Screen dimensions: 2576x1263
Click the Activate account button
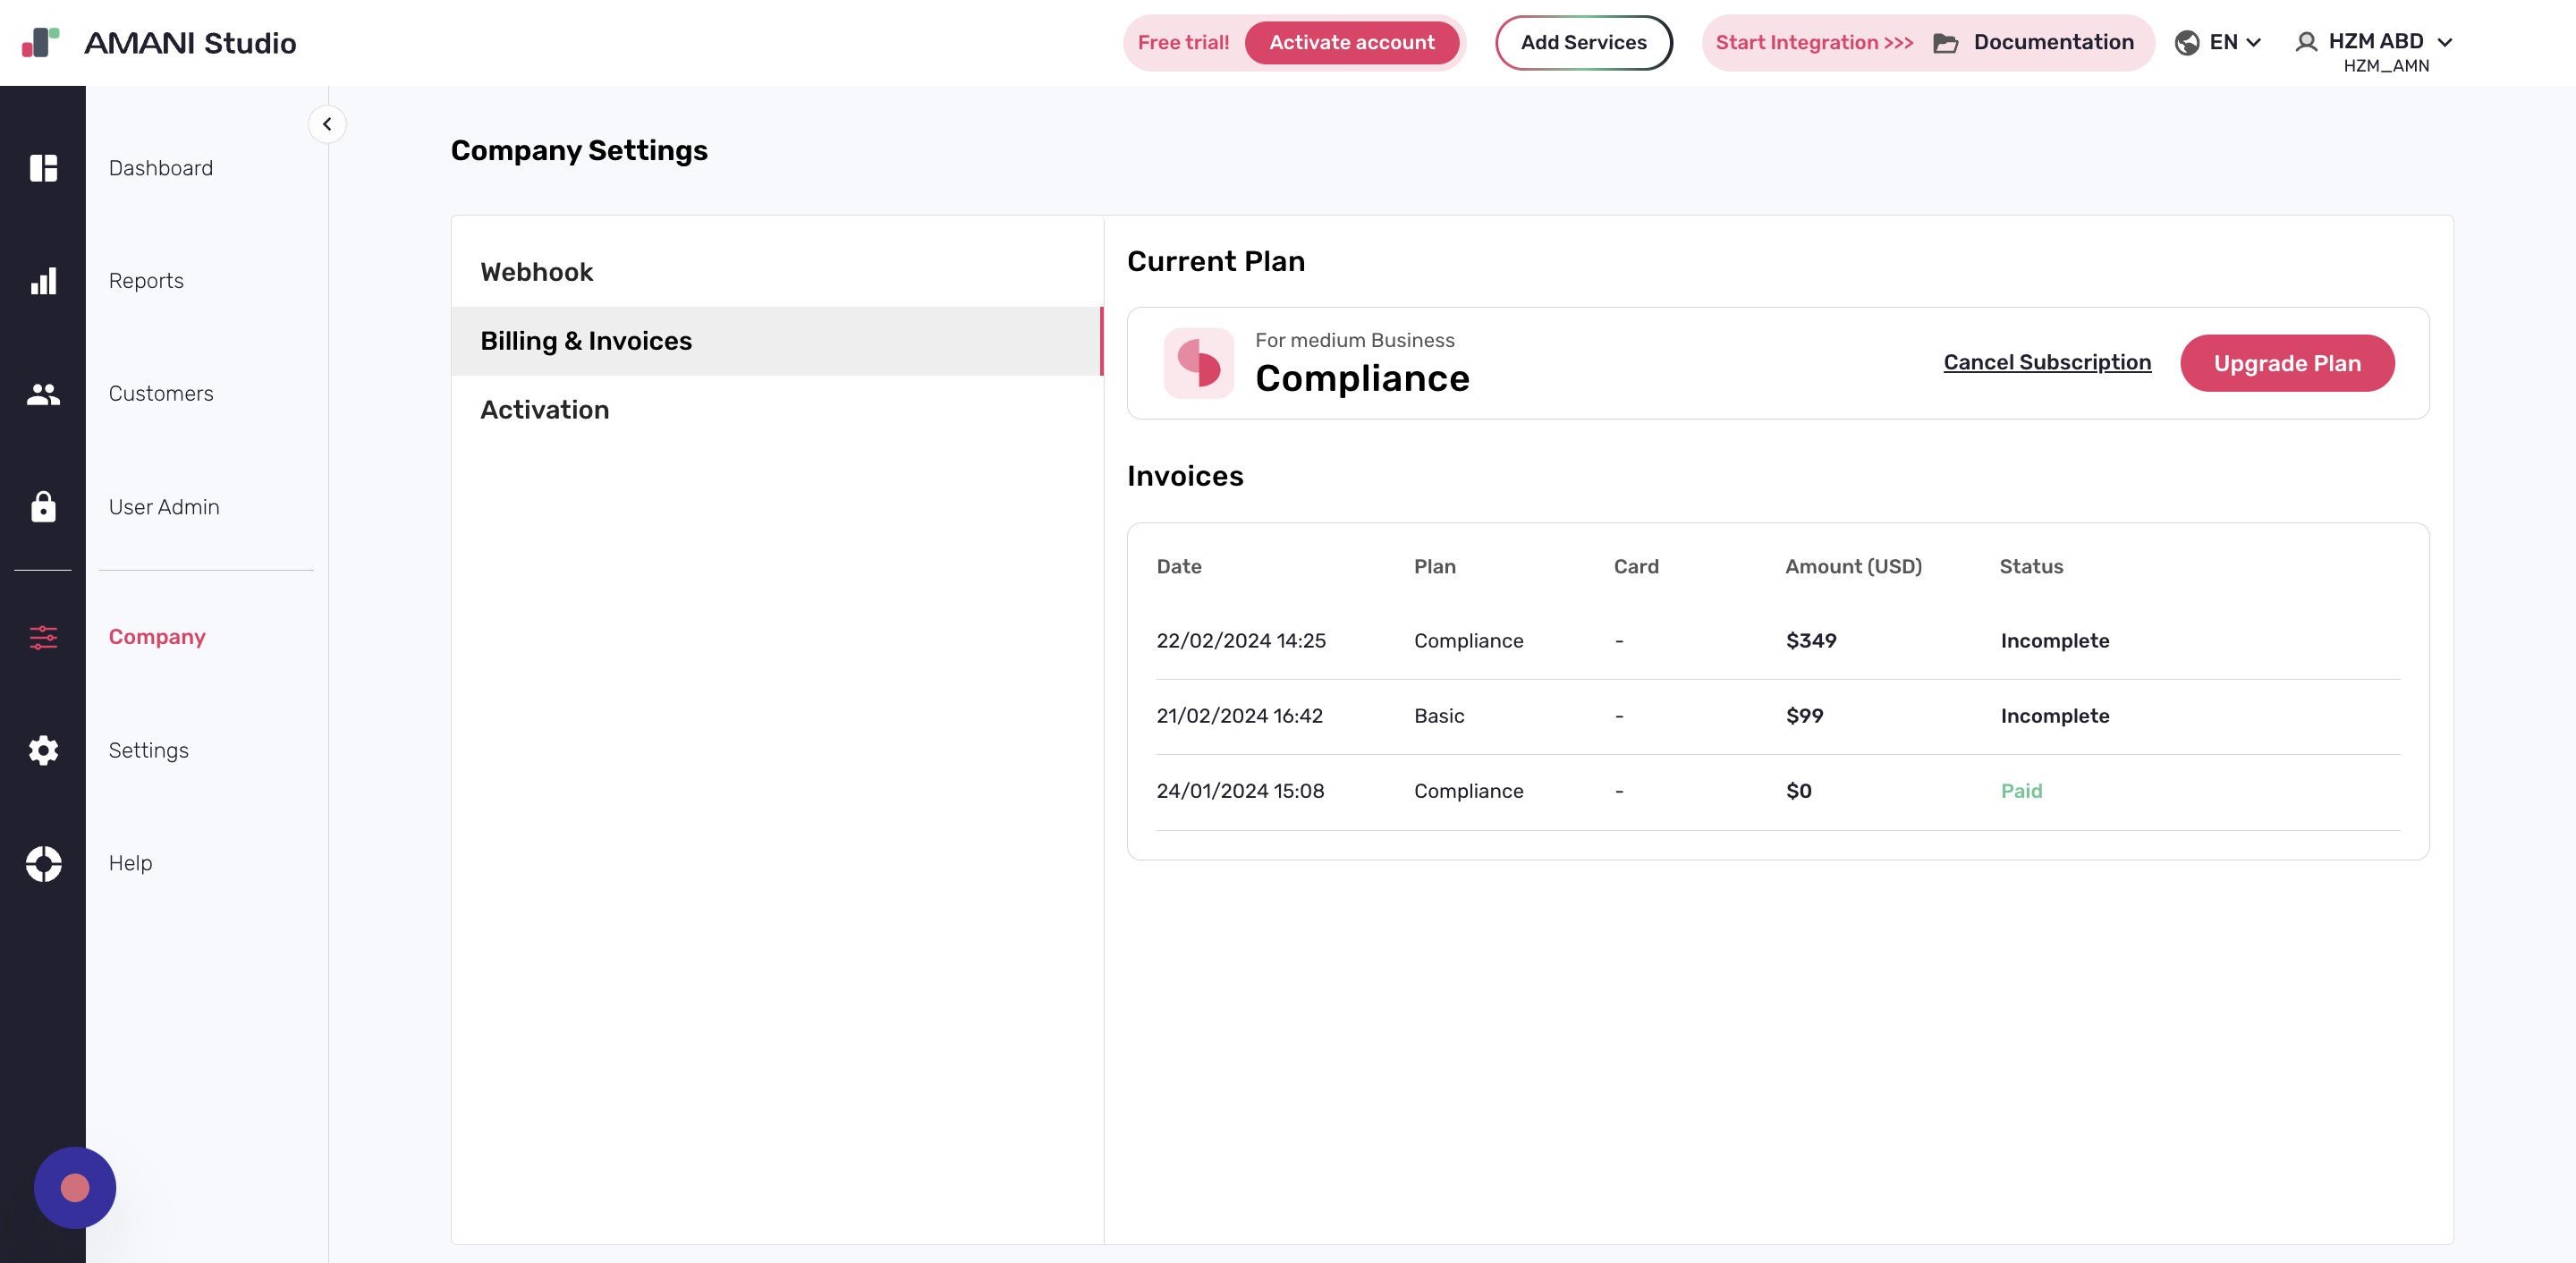click(x=1351, y=42)
